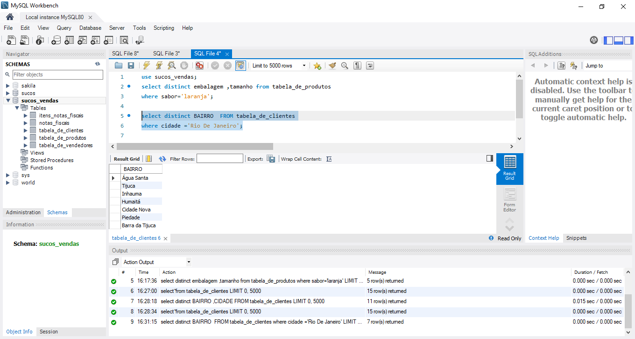
Task: Toggle automatic context help button
Action: (574, 66)
